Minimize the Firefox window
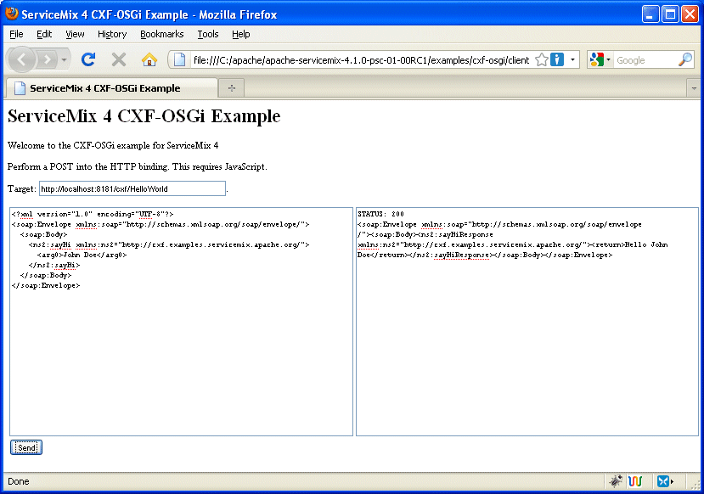This screenshot has width=704, height=494. click(650, 14)
